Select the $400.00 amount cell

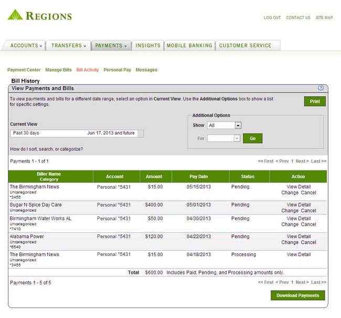click(154, 205)
